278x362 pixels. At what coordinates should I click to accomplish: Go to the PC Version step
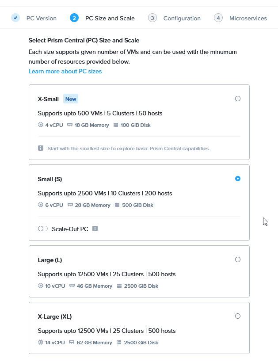[x=41, y=18]
